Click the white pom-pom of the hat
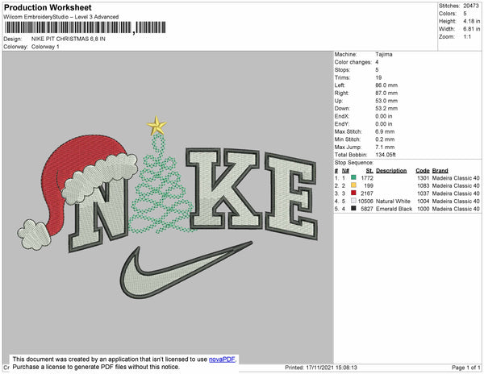 [34, 235]
